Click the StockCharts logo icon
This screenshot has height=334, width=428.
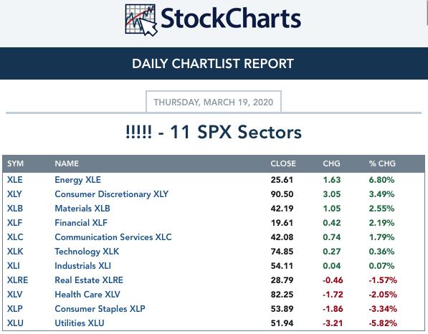(x=141, y=20)
